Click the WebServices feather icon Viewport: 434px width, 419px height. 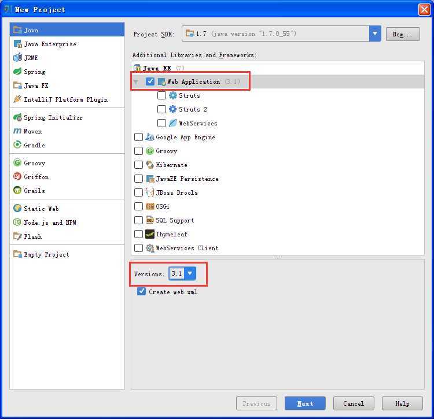pos(172,123)
